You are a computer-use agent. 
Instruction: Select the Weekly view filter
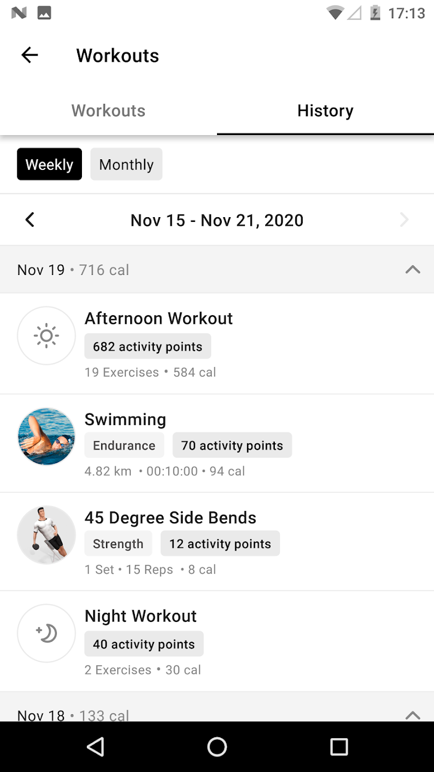click(49, 165)
